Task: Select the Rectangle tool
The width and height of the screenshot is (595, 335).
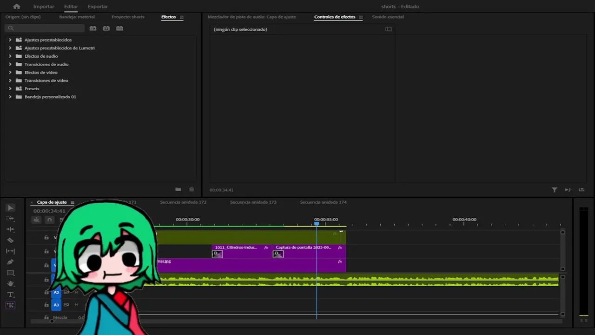Action: point(10,273)
